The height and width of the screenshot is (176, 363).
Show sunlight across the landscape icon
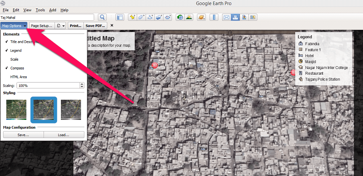click(x=188, y=17)
